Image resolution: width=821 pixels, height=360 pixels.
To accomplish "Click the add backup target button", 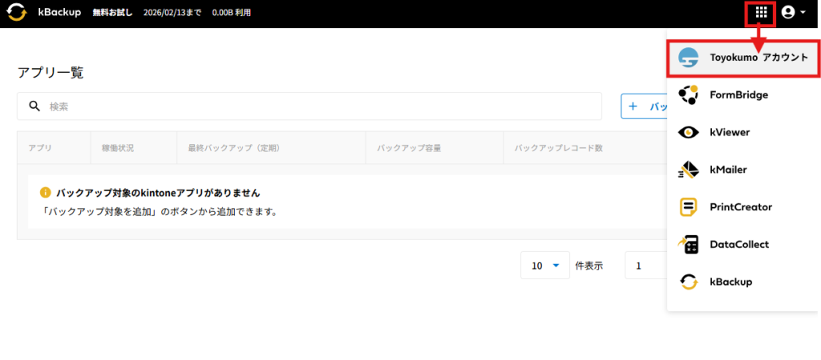I will pos(644,106).
